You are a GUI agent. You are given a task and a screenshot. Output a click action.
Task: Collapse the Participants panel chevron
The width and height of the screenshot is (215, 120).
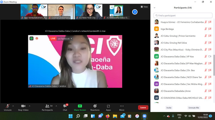point(155,8)
